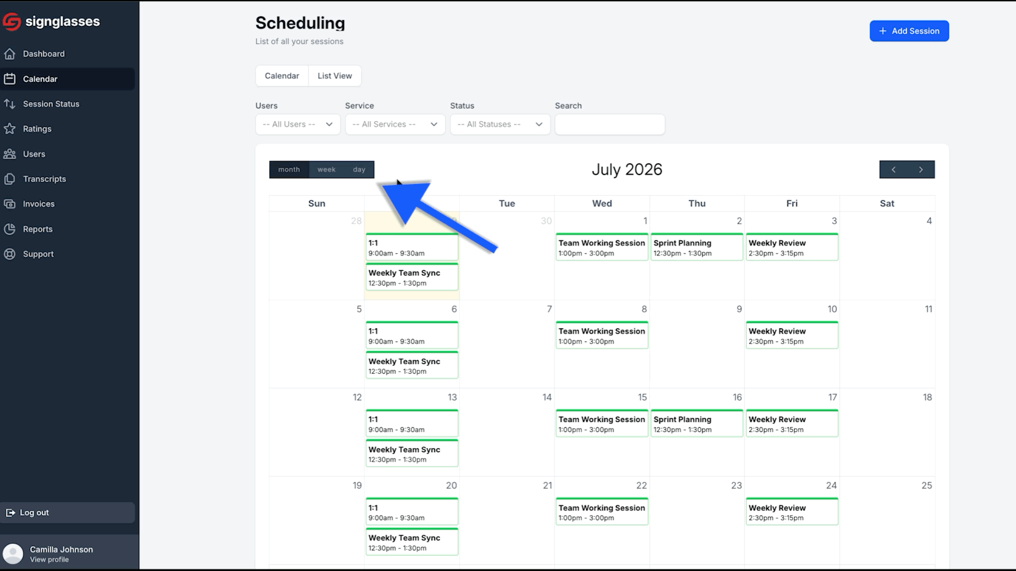Click the Users people icon
Image resolution: width=1016 pixels, height=571 pixels.
coord(10,154)
